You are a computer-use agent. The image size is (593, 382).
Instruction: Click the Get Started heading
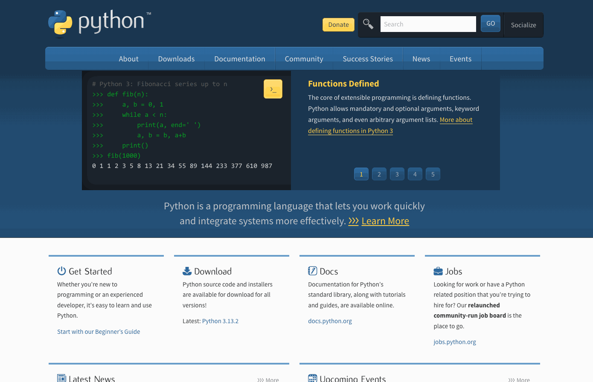click(90, 271)
